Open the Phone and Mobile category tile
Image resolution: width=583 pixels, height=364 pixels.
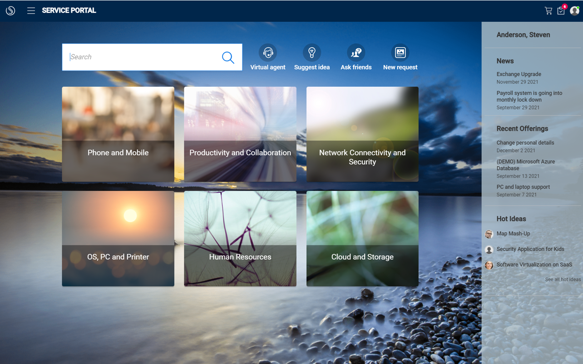click(x=118, y=134)
